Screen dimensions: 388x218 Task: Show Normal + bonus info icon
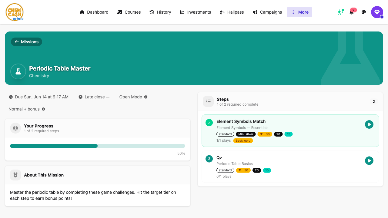(x=43, y=109)
